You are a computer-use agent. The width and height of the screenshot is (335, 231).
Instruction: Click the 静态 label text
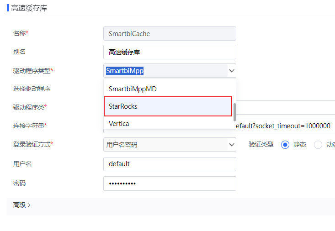[x=299, y=145]
